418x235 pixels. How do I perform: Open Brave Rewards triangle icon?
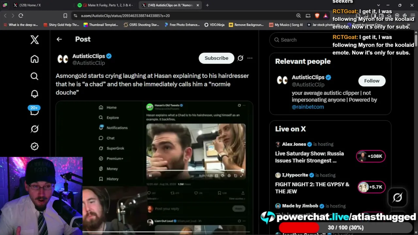326,16
